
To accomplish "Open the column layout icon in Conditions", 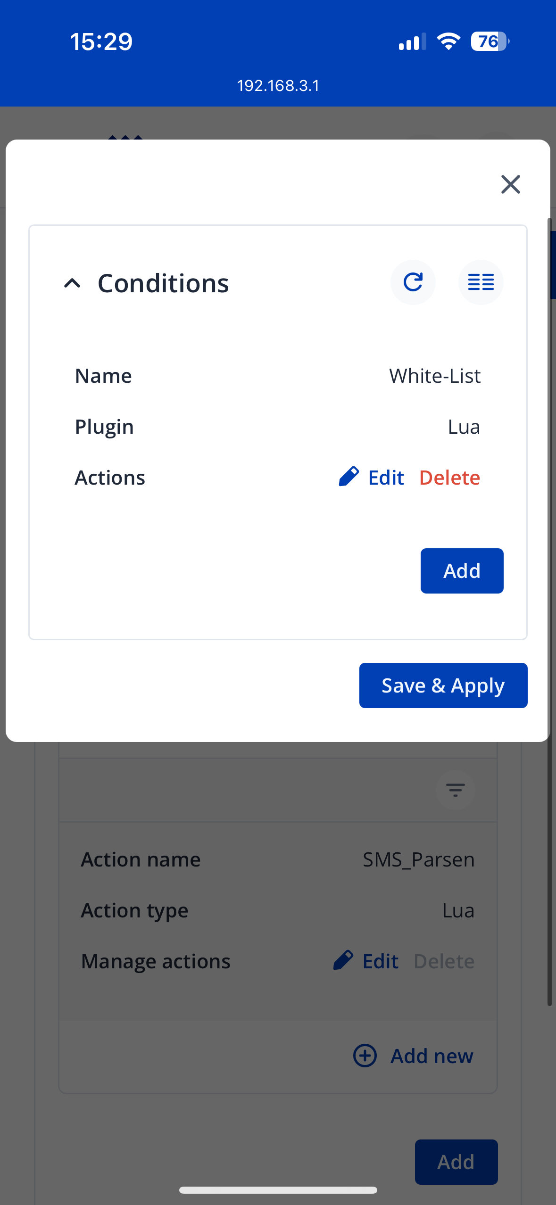I will [481, 282].
